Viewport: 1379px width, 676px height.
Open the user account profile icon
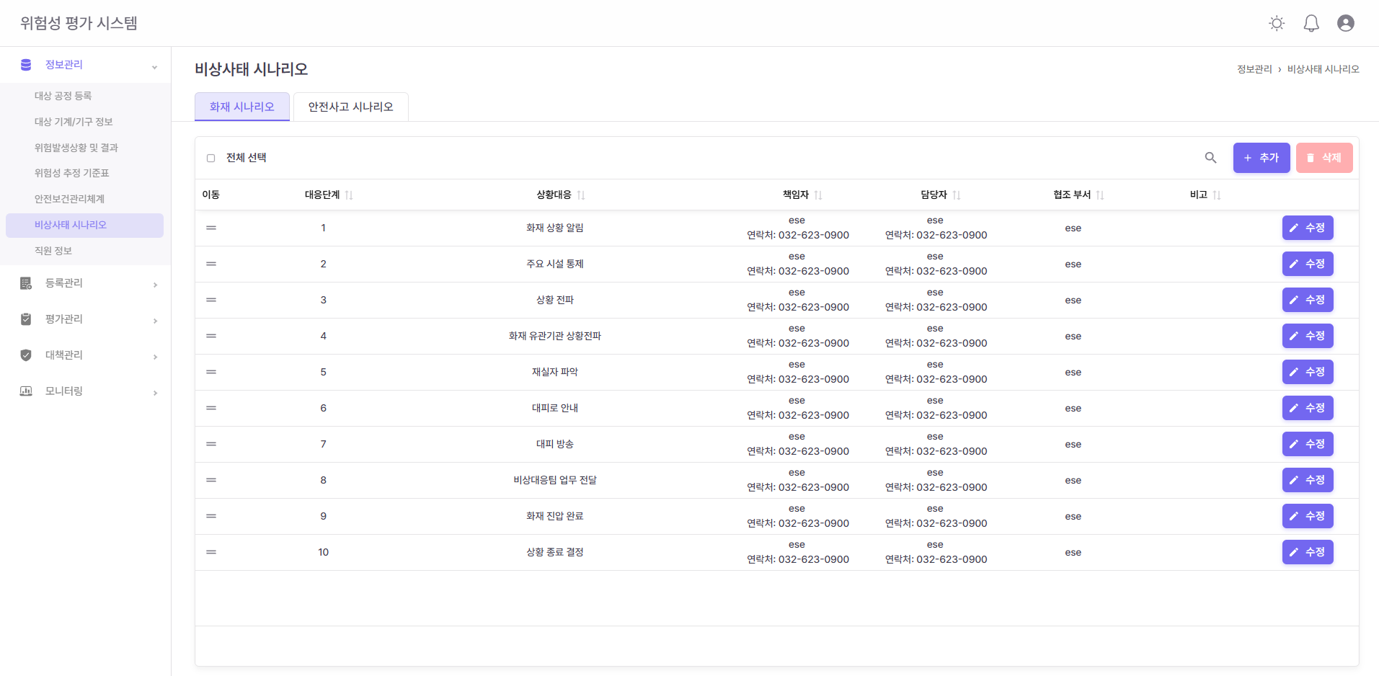[x=1345, y=24]
